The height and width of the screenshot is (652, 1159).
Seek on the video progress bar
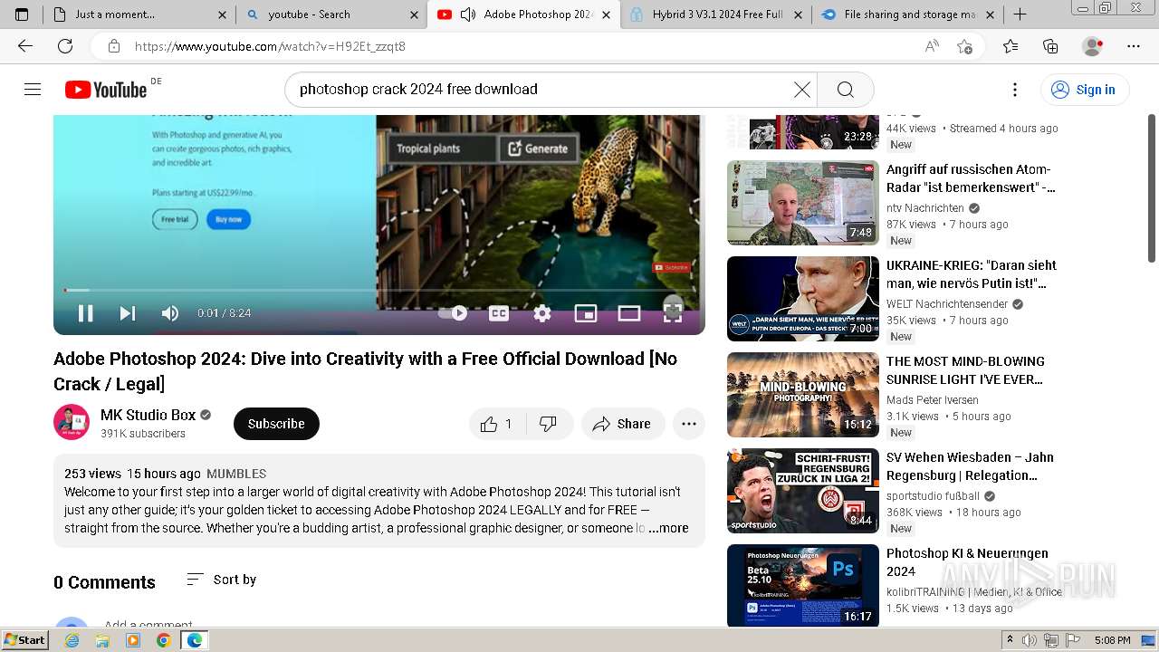coord(378,290)
